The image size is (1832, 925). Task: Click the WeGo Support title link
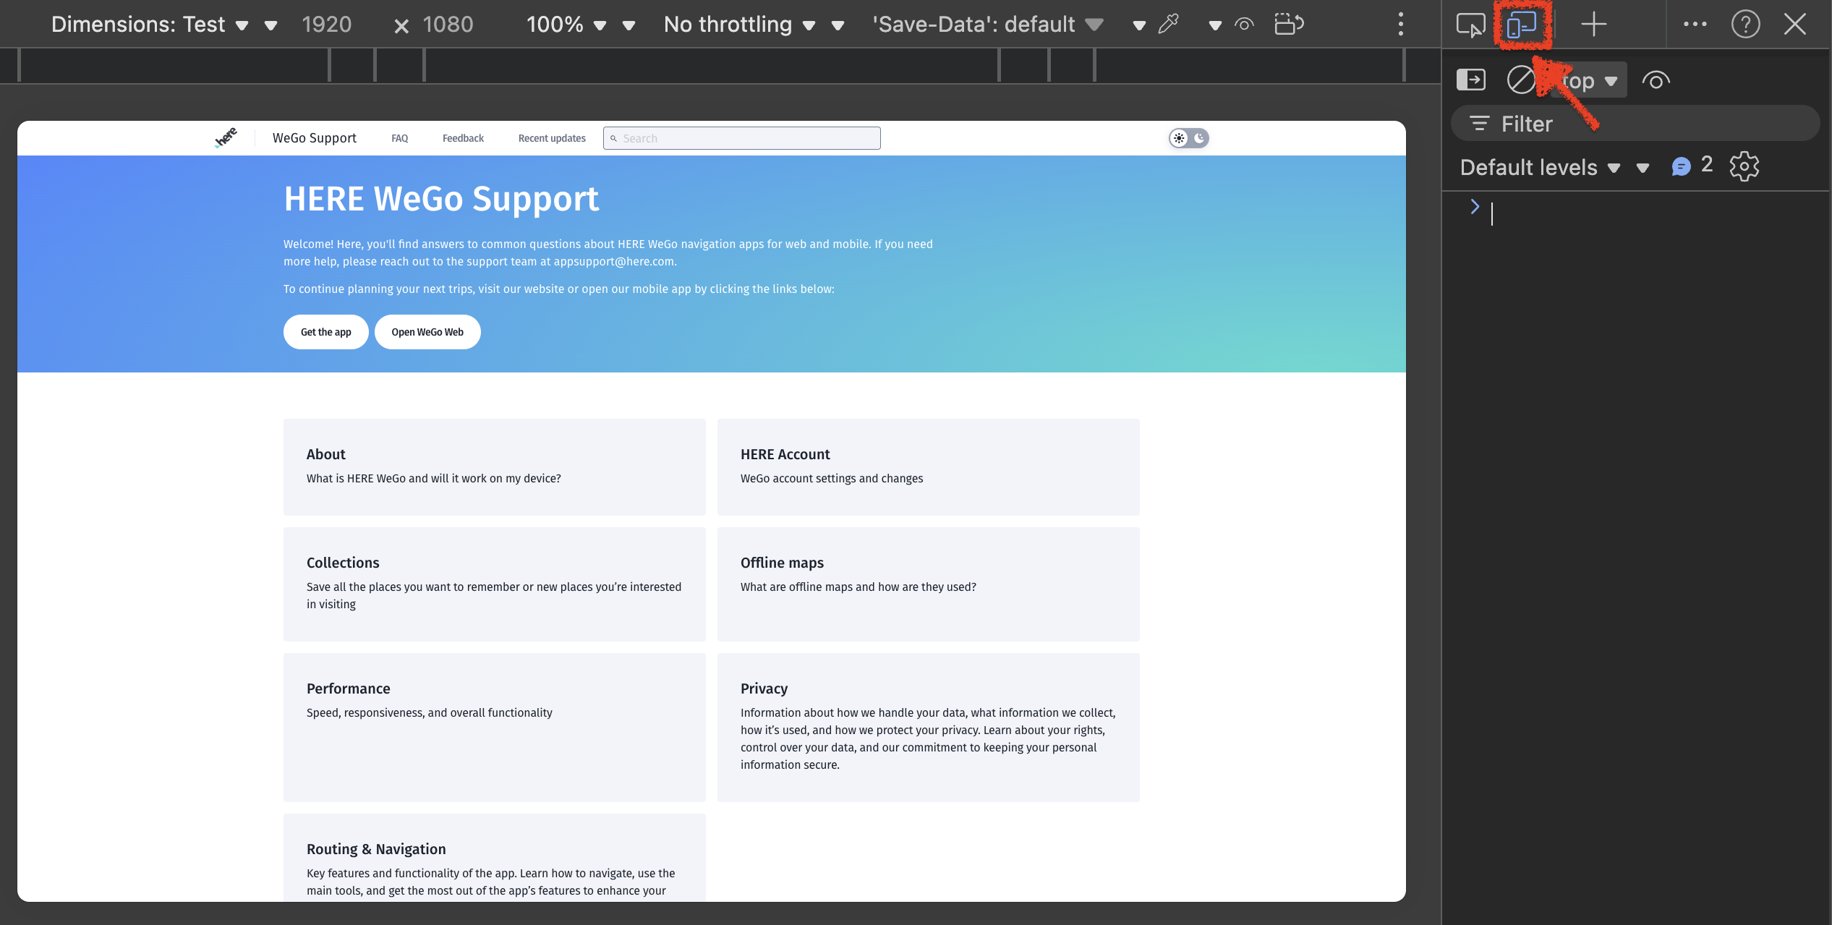pos(315,138)
